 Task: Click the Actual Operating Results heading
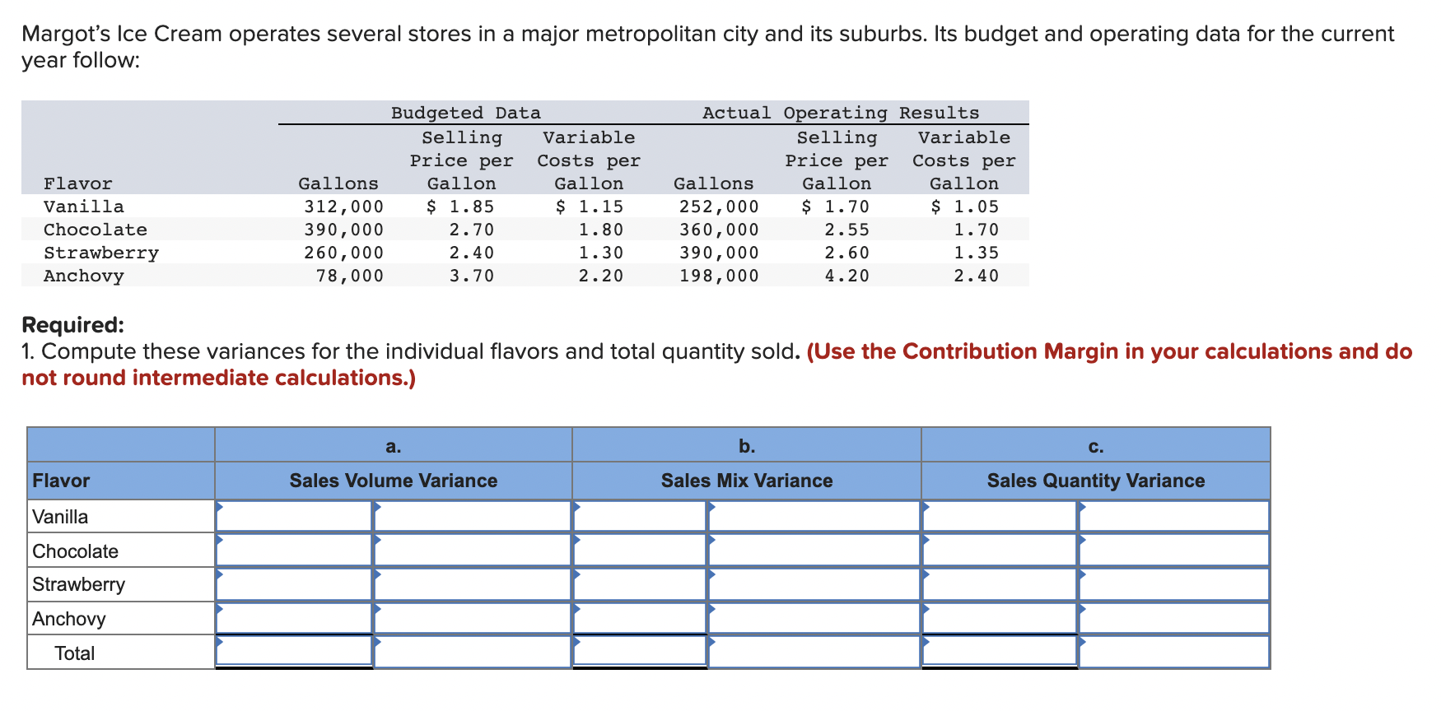[841, 113]
